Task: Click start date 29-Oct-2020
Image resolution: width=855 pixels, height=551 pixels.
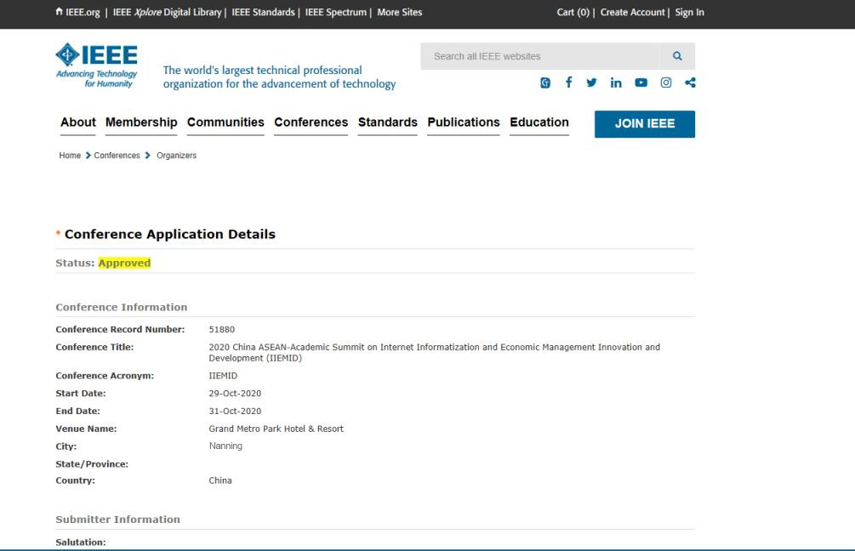Action: pos(235,394)
